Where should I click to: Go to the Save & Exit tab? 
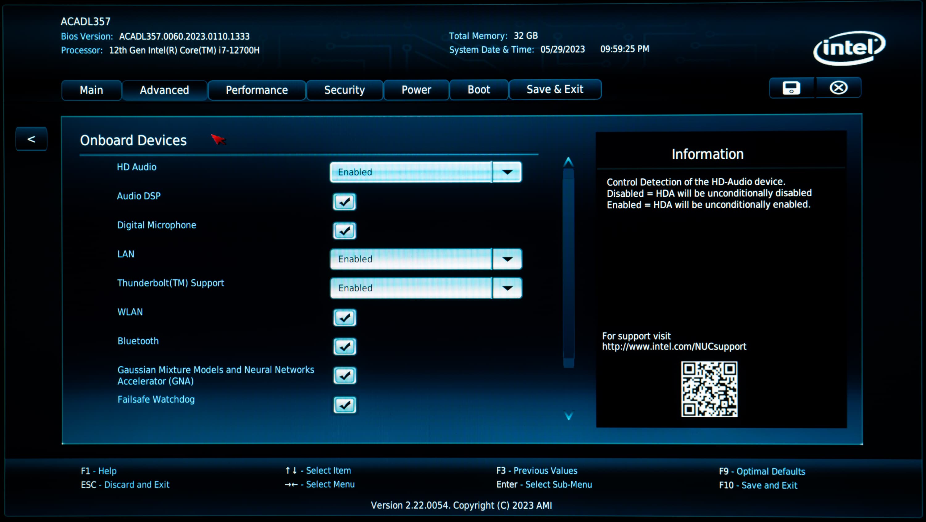coord(555,89)
